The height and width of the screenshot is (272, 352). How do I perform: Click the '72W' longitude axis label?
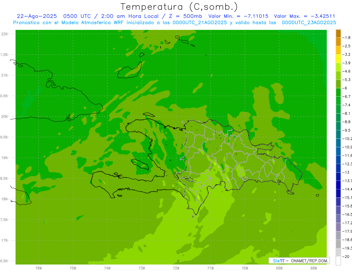tap(176, 268)
